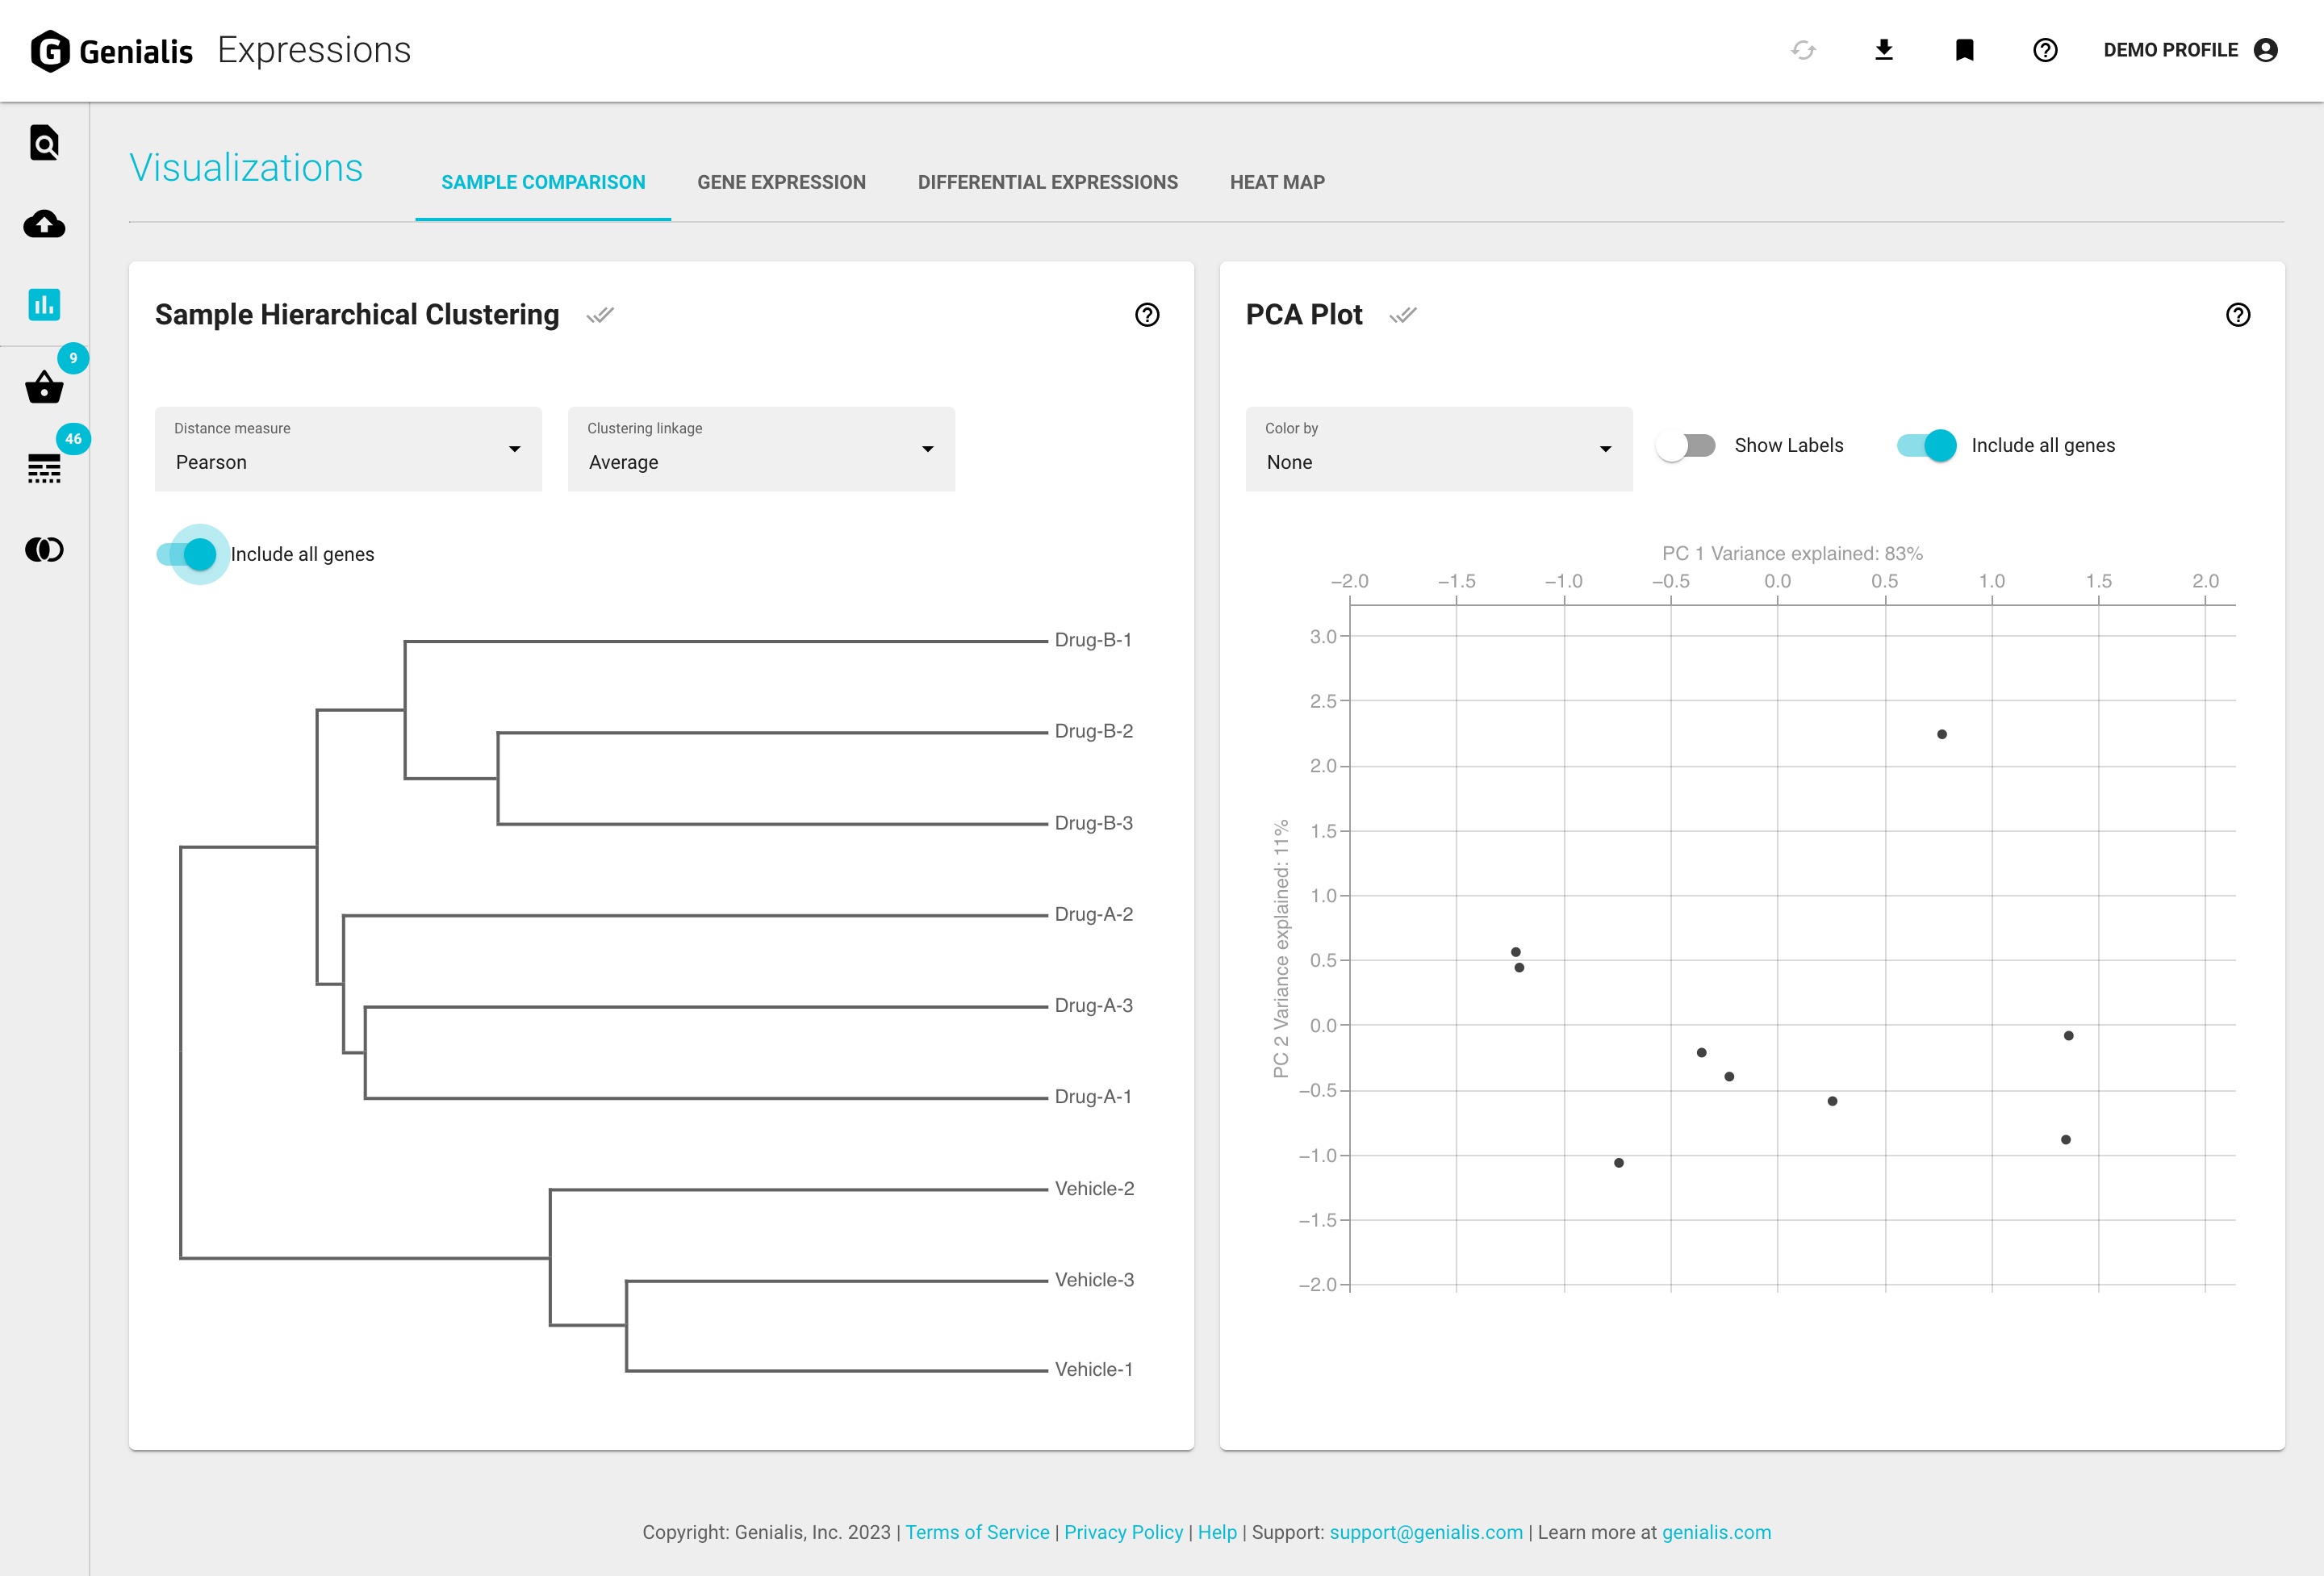Click the help question mark in the top bar
2324x1576 pixels.
pos(2045,49)
